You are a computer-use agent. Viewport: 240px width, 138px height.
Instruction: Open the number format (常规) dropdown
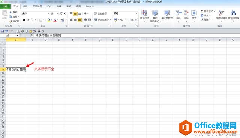coord(136,13)
